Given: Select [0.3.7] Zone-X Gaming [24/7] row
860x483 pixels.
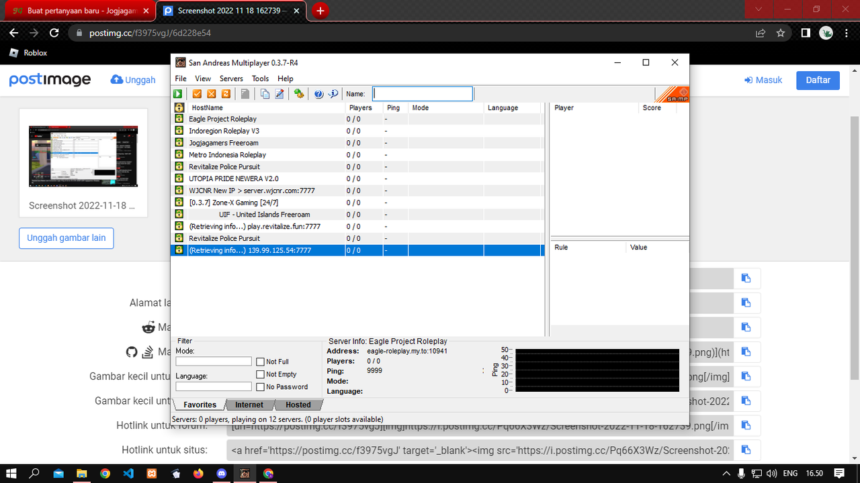Looking at the screenshot, I should [357, 203].
